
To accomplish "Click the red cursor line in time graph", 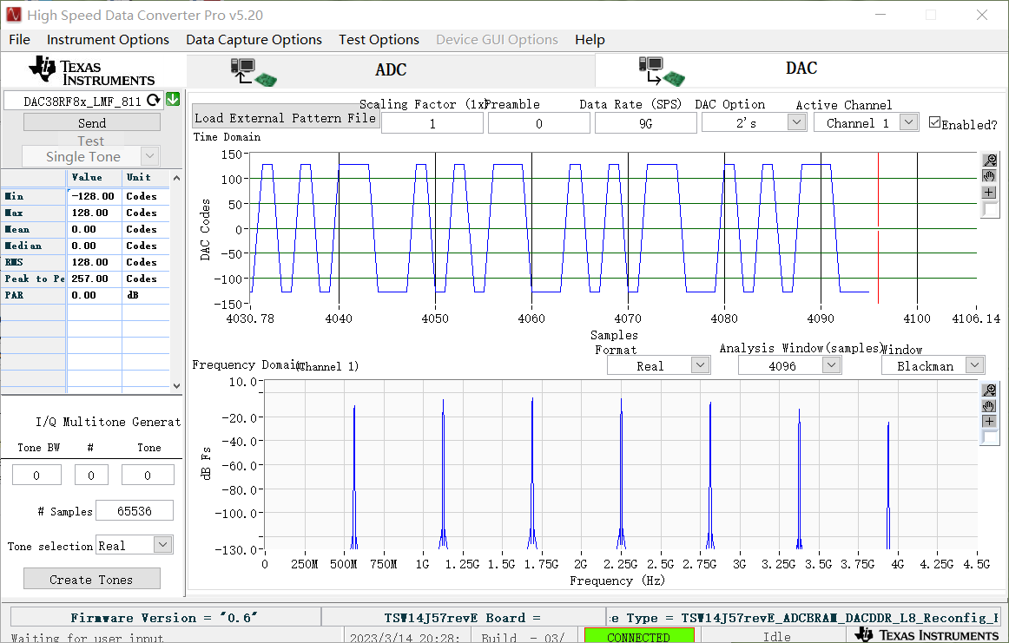I will [878, 227].
